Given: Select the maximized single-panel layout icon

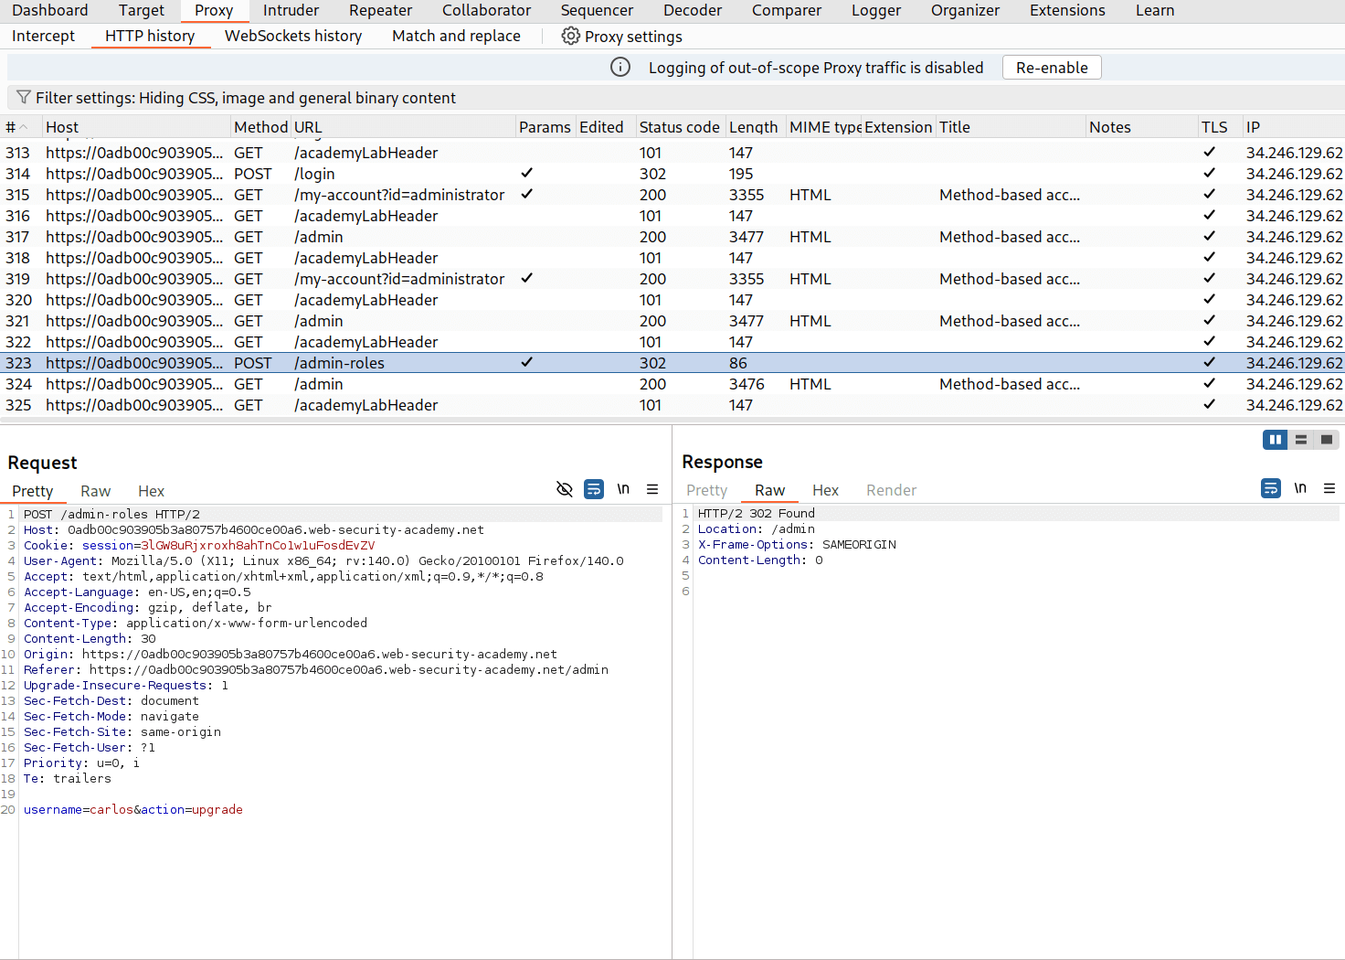Looking at the screenshot, I should [1326, 440].
